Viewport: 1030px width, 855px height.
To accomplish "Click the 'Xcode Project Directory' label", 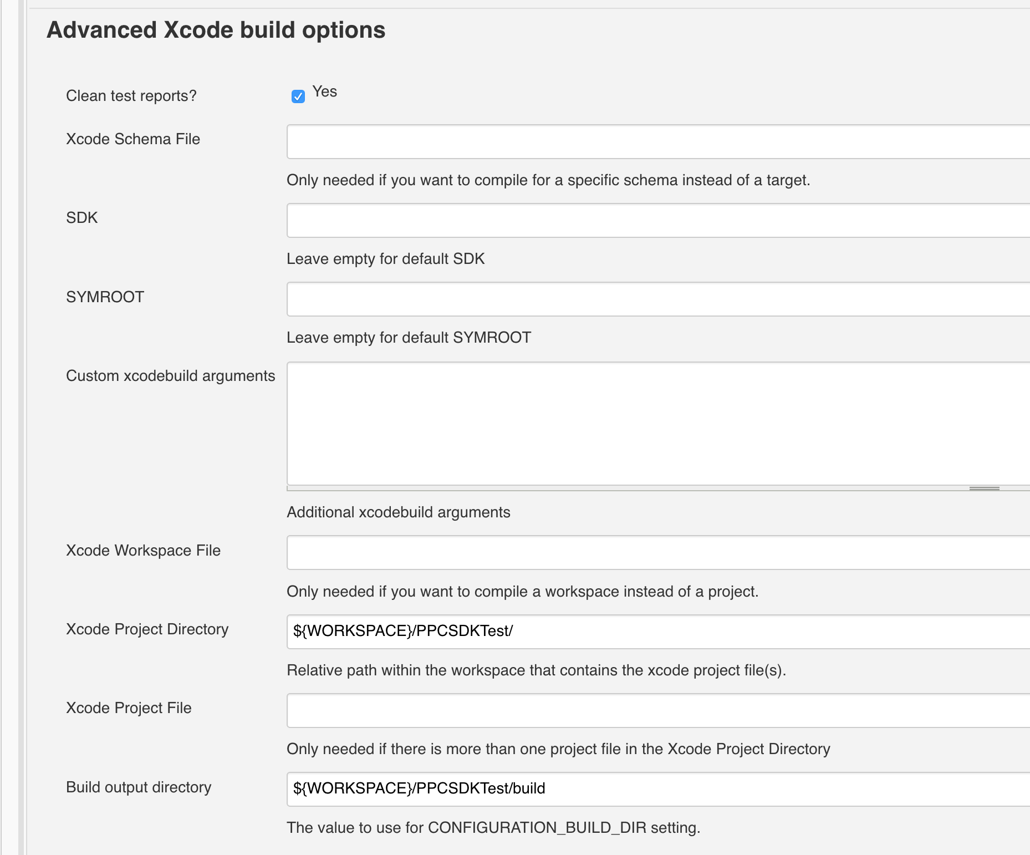I will 147,629.
